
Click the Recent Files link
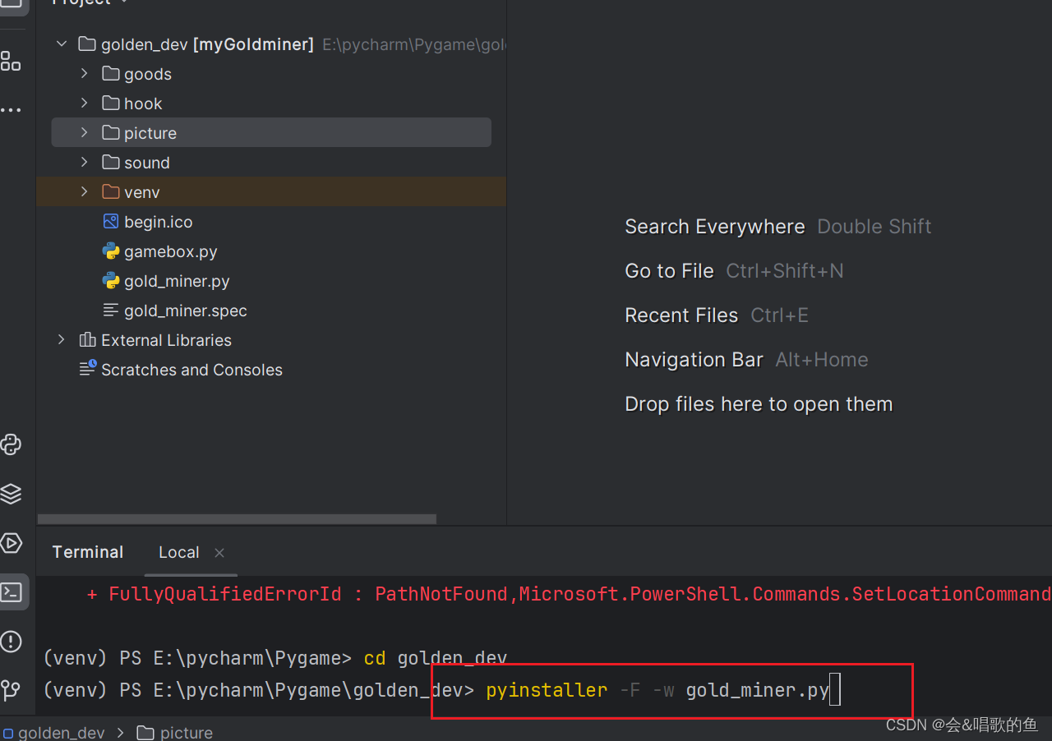[681, 315]
